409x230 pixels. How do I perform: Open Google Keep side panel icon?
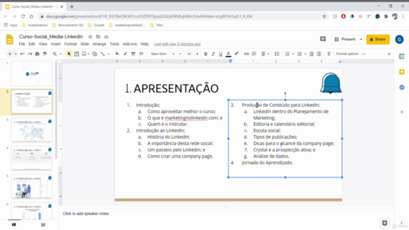coord(402,72)
